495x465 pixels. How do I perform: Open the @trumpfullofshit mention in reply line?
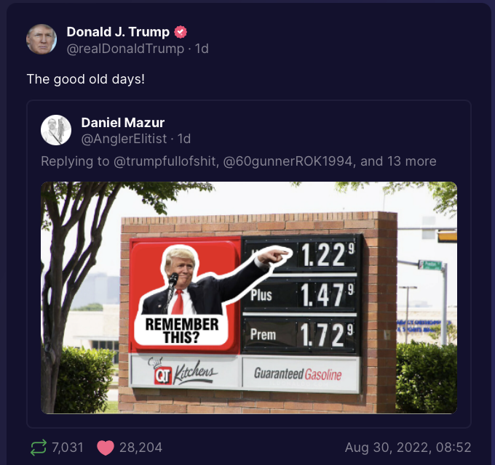pyautogui.click(x=165, y=161)
